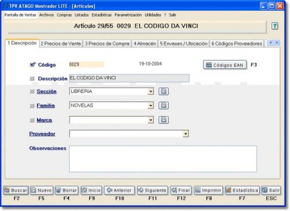Open the Marca lookup icon
Viewport: 290px width, 211px height.
[x=163, y=120]
